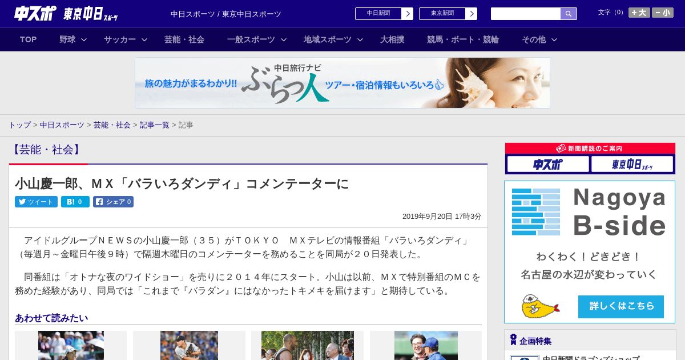Click the あわせて読みたい heading
This screenshot has width=685, height=360.
[x=51, y=318]
